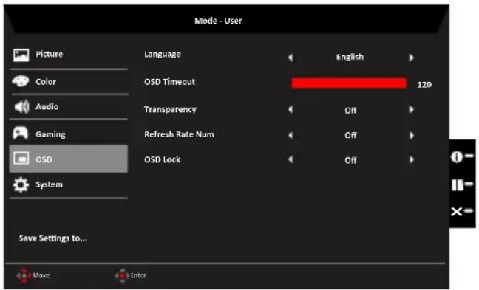Click the Picture menu icon

coord(21,55)
